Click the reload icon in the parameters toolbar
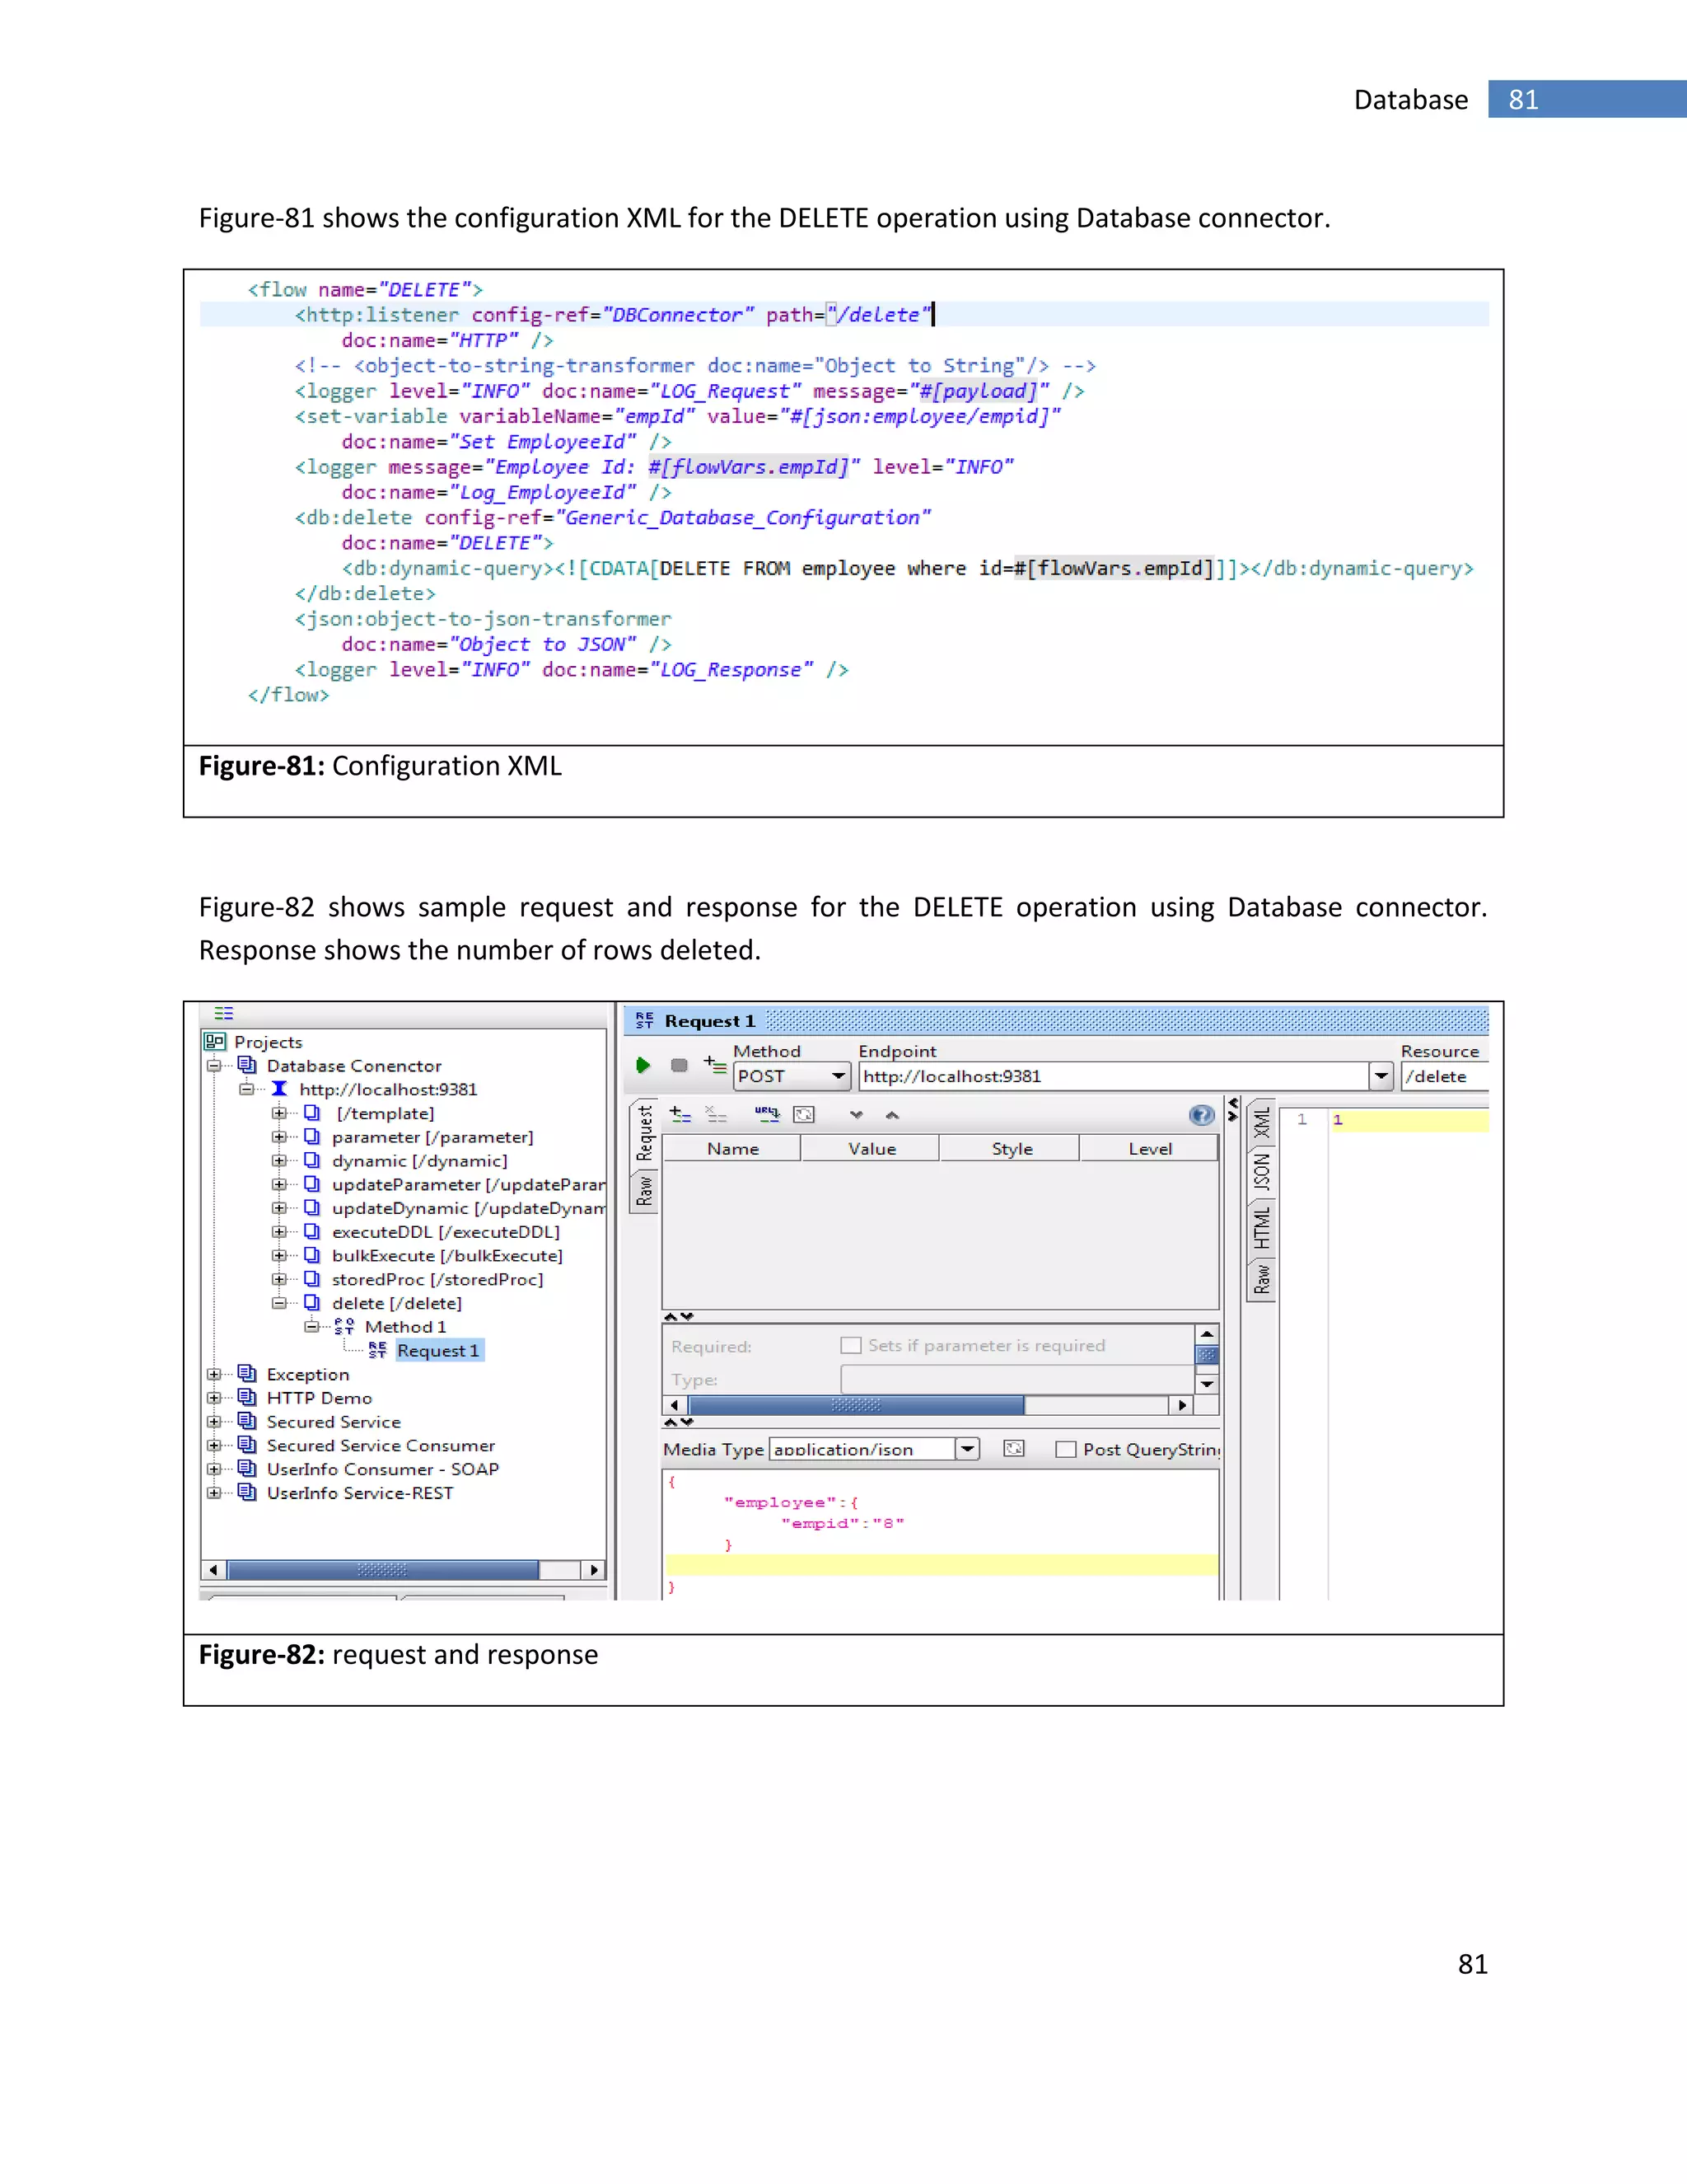Screen dimensions: 1687x2184 [803, 1114]
